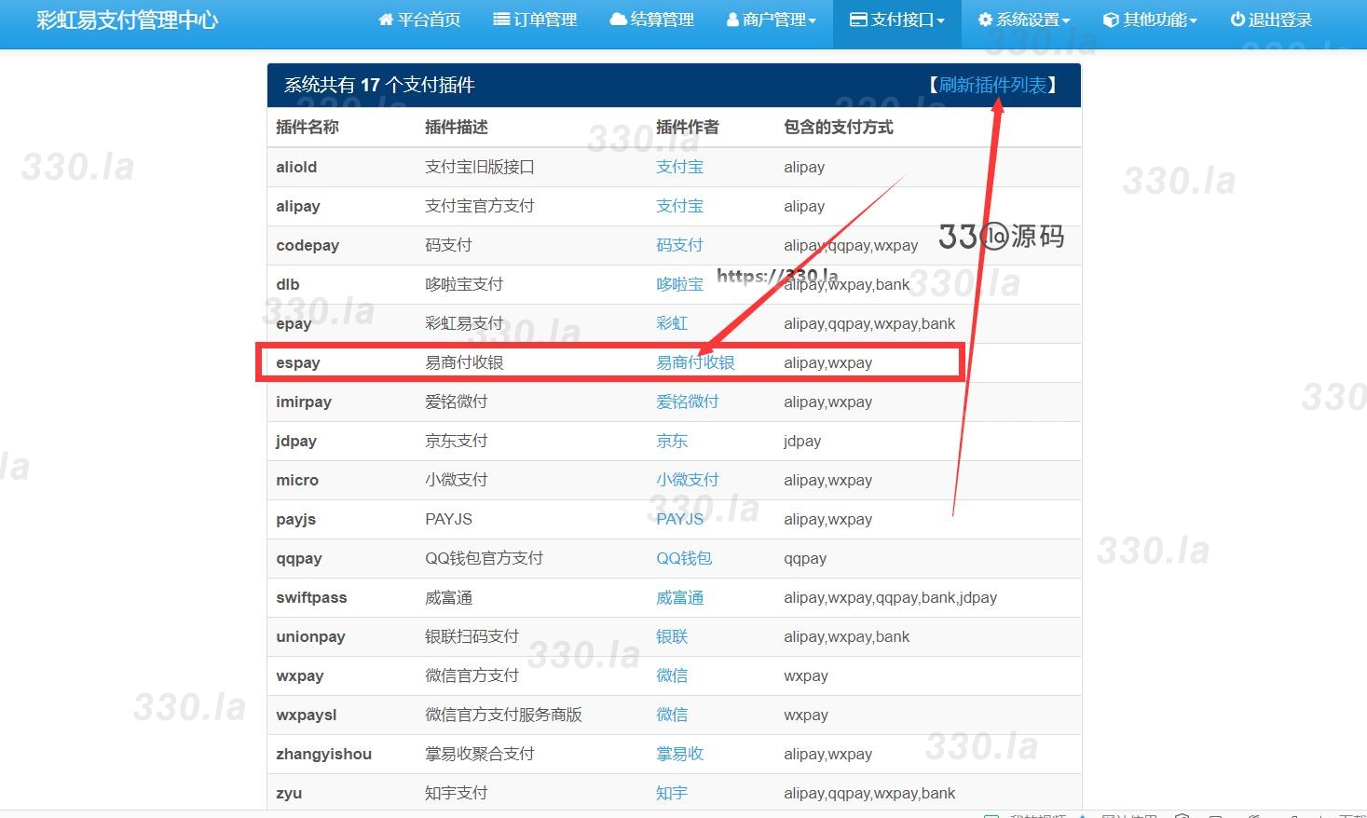Image resolution: width=1367 pixels, height=818 pixels.
Task: Expand the 支付接口 dropdown caret
Action: [x=940, y=20]
